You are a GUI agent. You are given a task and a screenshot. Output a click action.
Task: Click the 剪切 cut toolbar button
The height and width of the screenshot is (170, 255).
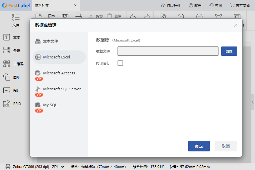[x=96, y=16]
